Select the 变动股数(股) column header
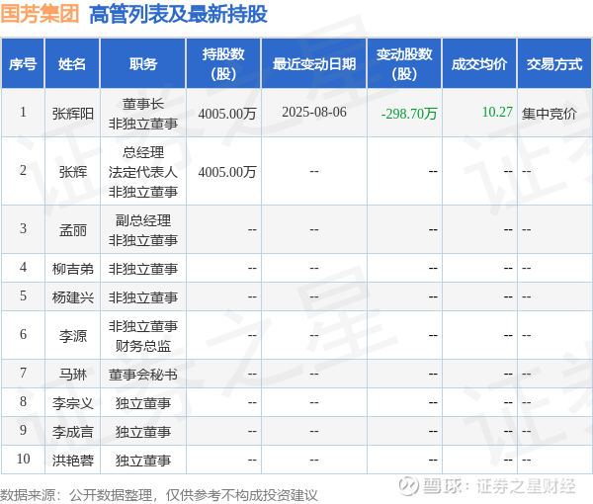The image size is (593, 504). tap(404, 63)
